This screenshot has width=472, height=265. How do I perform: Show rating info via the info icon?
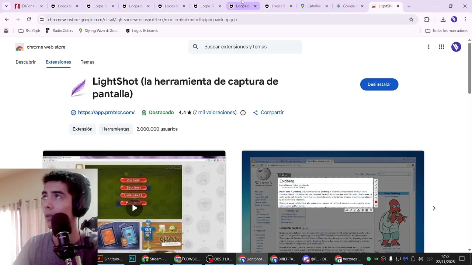(x=243, y=113)
